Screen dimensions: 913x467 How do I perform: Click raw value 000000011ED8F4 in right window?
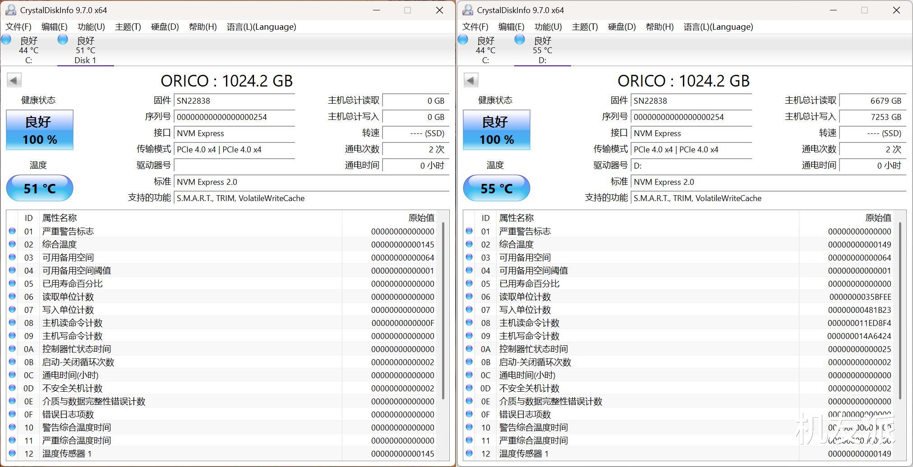859,323
